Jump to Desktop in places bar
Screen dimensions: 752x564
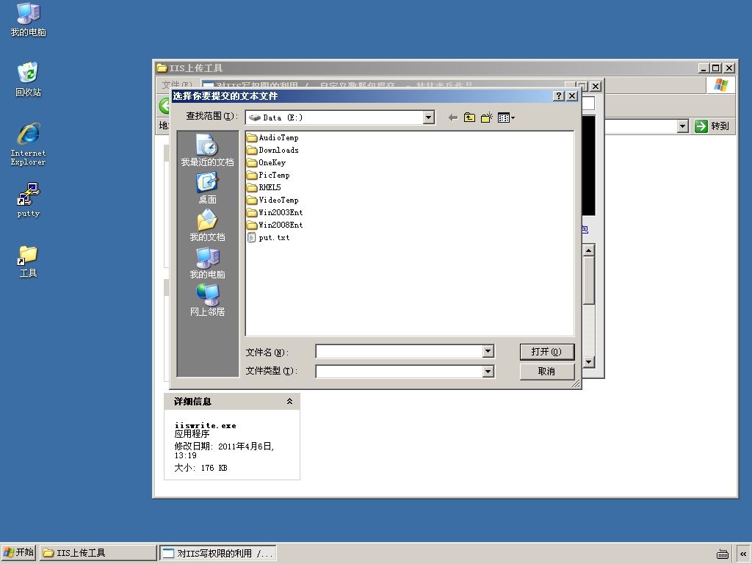pyautogui.click(x=207, y=189)
